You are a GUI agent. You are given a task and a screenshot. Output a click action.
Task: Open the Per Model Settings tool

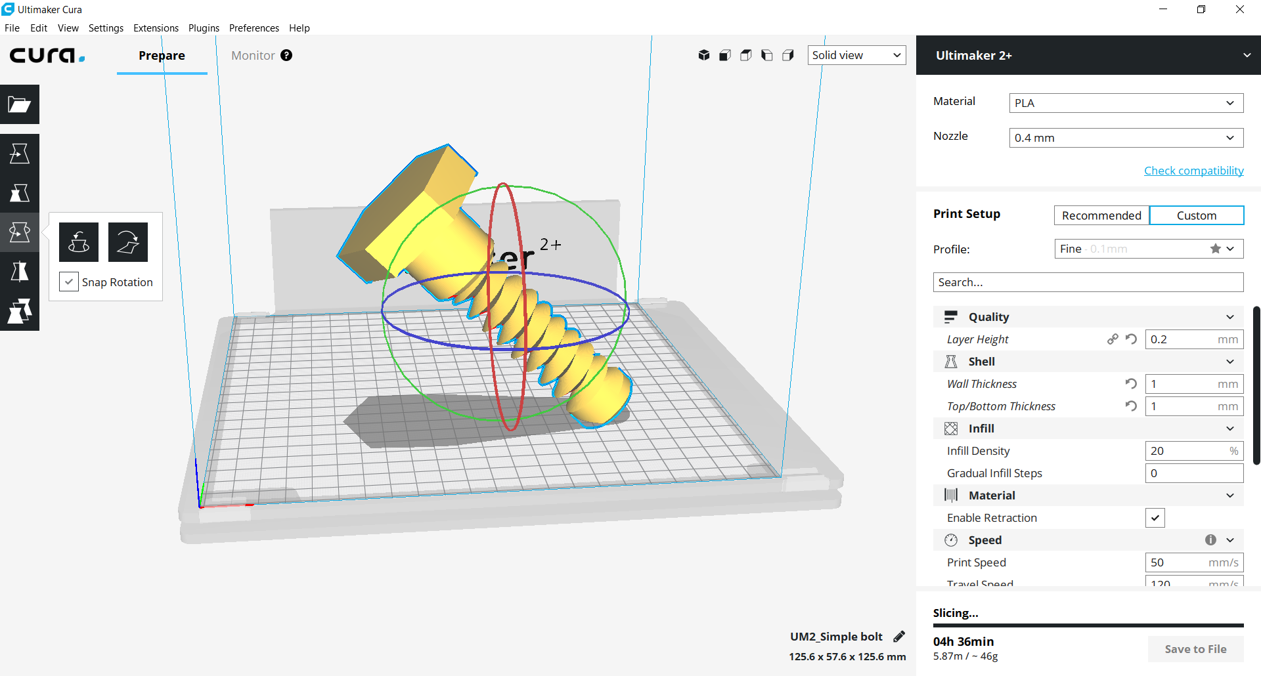point(20,311)
